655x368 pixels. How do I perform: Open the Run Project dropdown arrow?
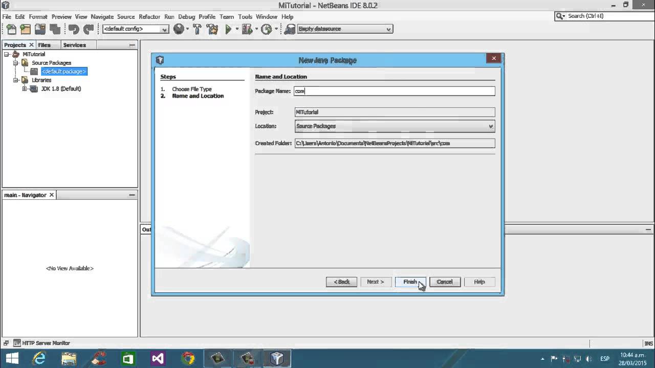236,29
